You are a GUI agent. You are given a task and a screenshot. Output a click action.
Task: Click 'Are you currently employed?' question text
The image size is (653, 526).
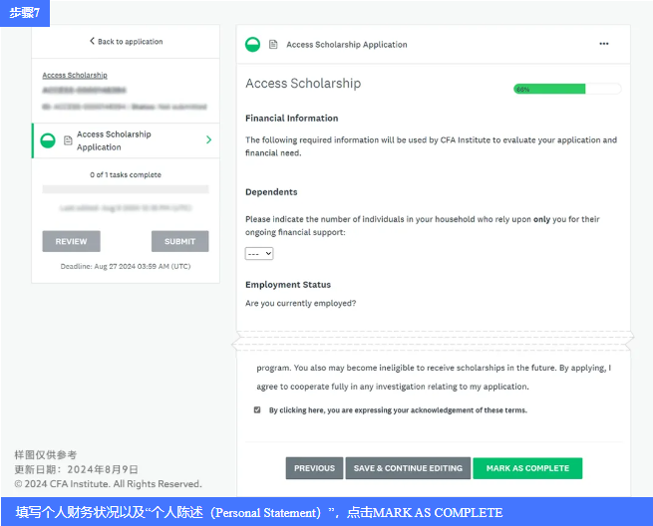301,303
